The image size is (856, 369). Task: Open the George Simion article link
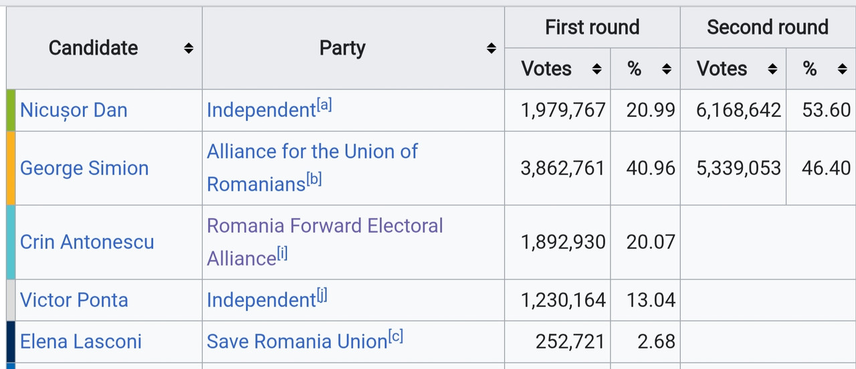tap(84, 168)
